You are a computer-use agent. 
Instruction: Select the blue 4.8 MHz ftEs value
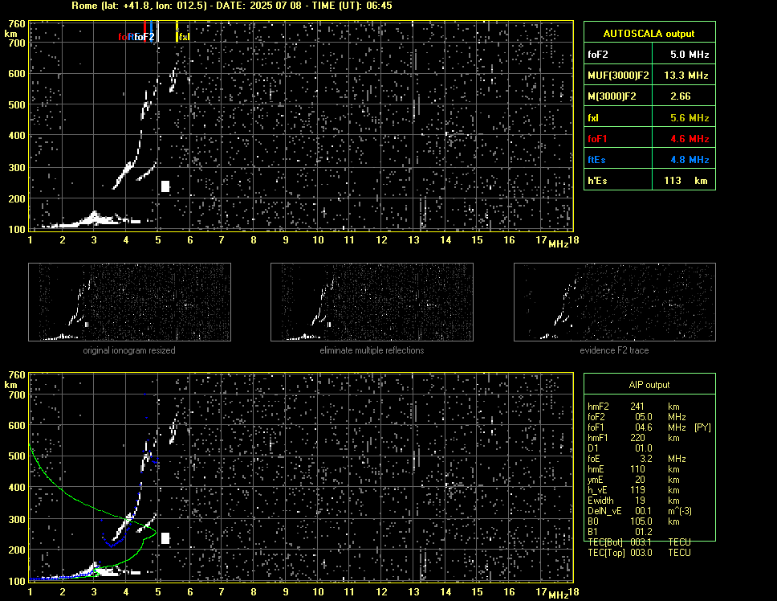point(690,160)
